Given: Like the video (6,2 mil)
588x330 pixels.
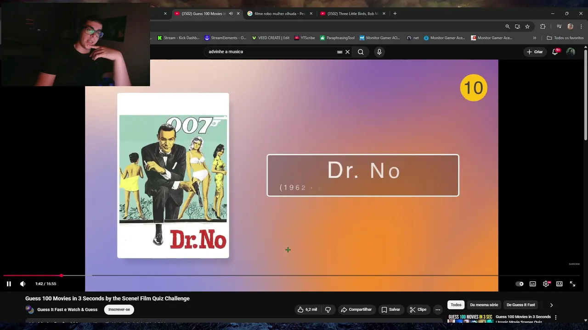Looking at the screenshot, I should [307, 309].
